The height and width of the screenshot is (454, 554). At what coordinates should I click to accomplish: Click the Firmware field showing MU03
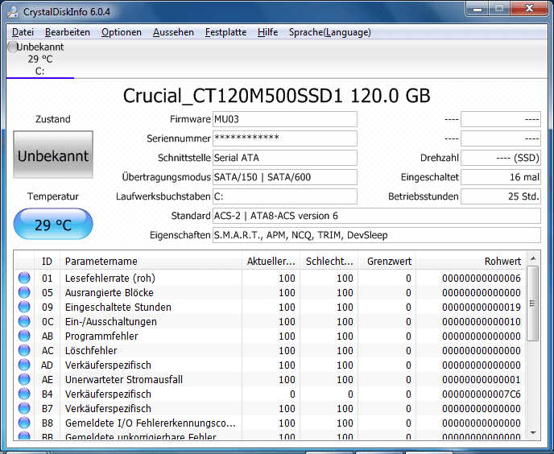click(x=285, y=119)
